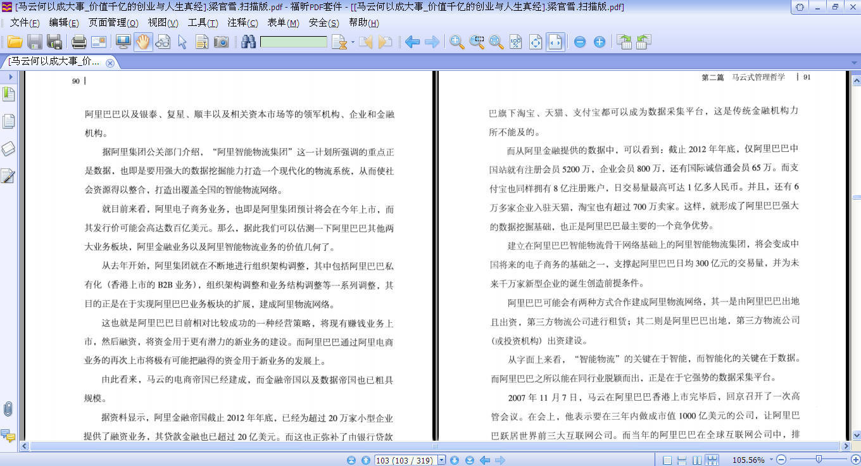The height and width of the screenshot is (466, 861).
Task: Open the 帮助(H) menu
Action: point(363,23)
